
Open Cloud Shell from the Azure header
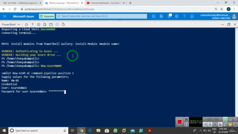154,16
